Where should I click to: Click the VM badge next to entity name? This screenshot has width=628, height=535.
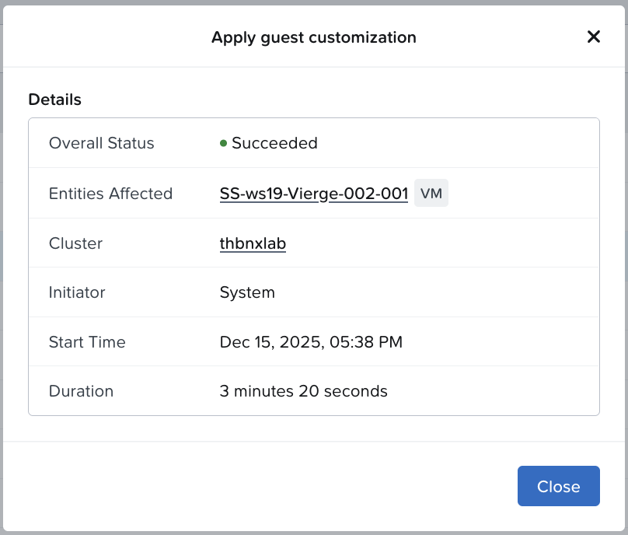[x=431, y=194]
